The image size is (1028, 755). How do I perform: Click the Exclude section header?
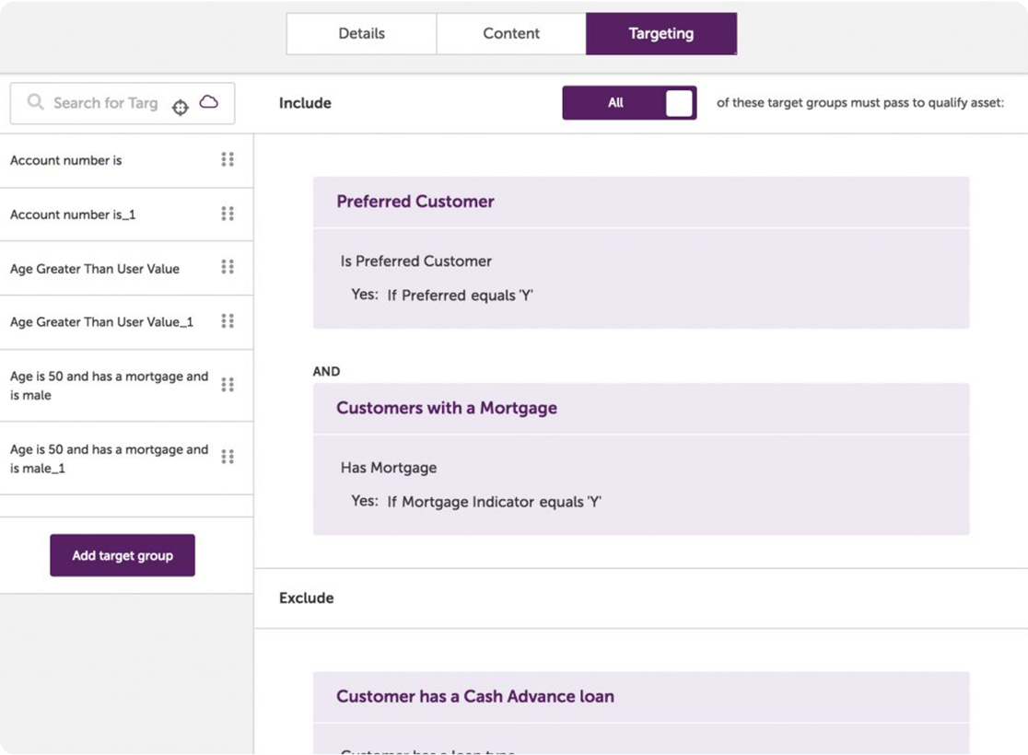(x=306, y=598)
